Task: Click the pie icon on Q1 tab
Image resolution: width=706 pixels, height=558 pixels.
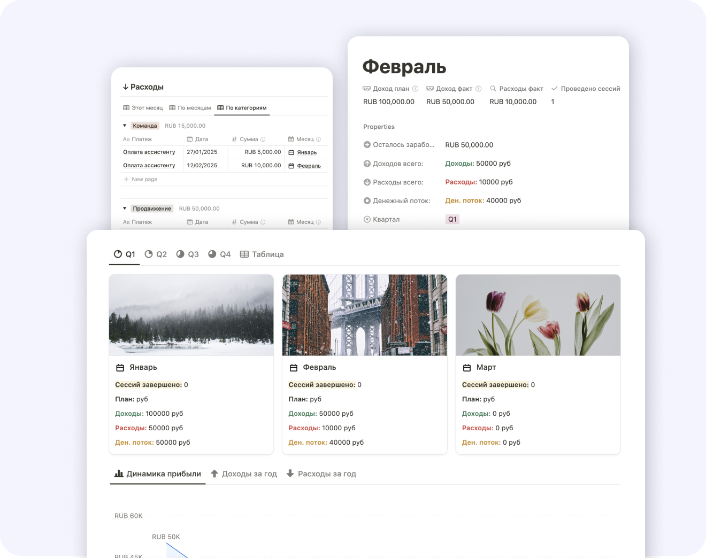Action: tap(118, 254)
